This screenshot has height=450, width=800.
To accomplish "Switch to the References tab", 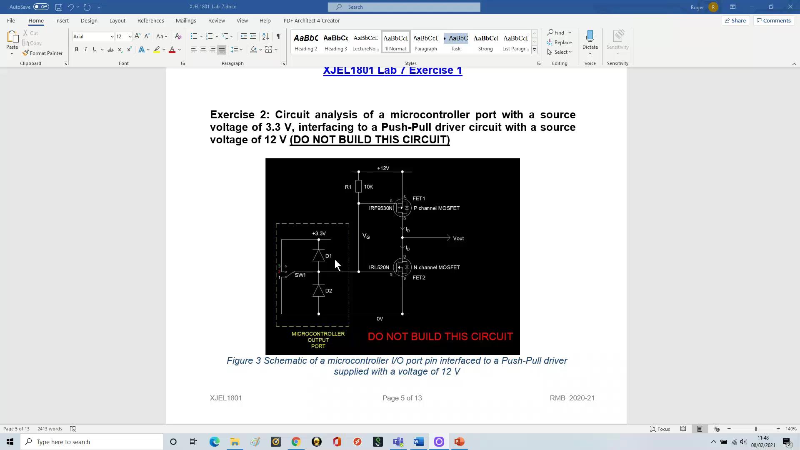I will [x=151, y=20].
